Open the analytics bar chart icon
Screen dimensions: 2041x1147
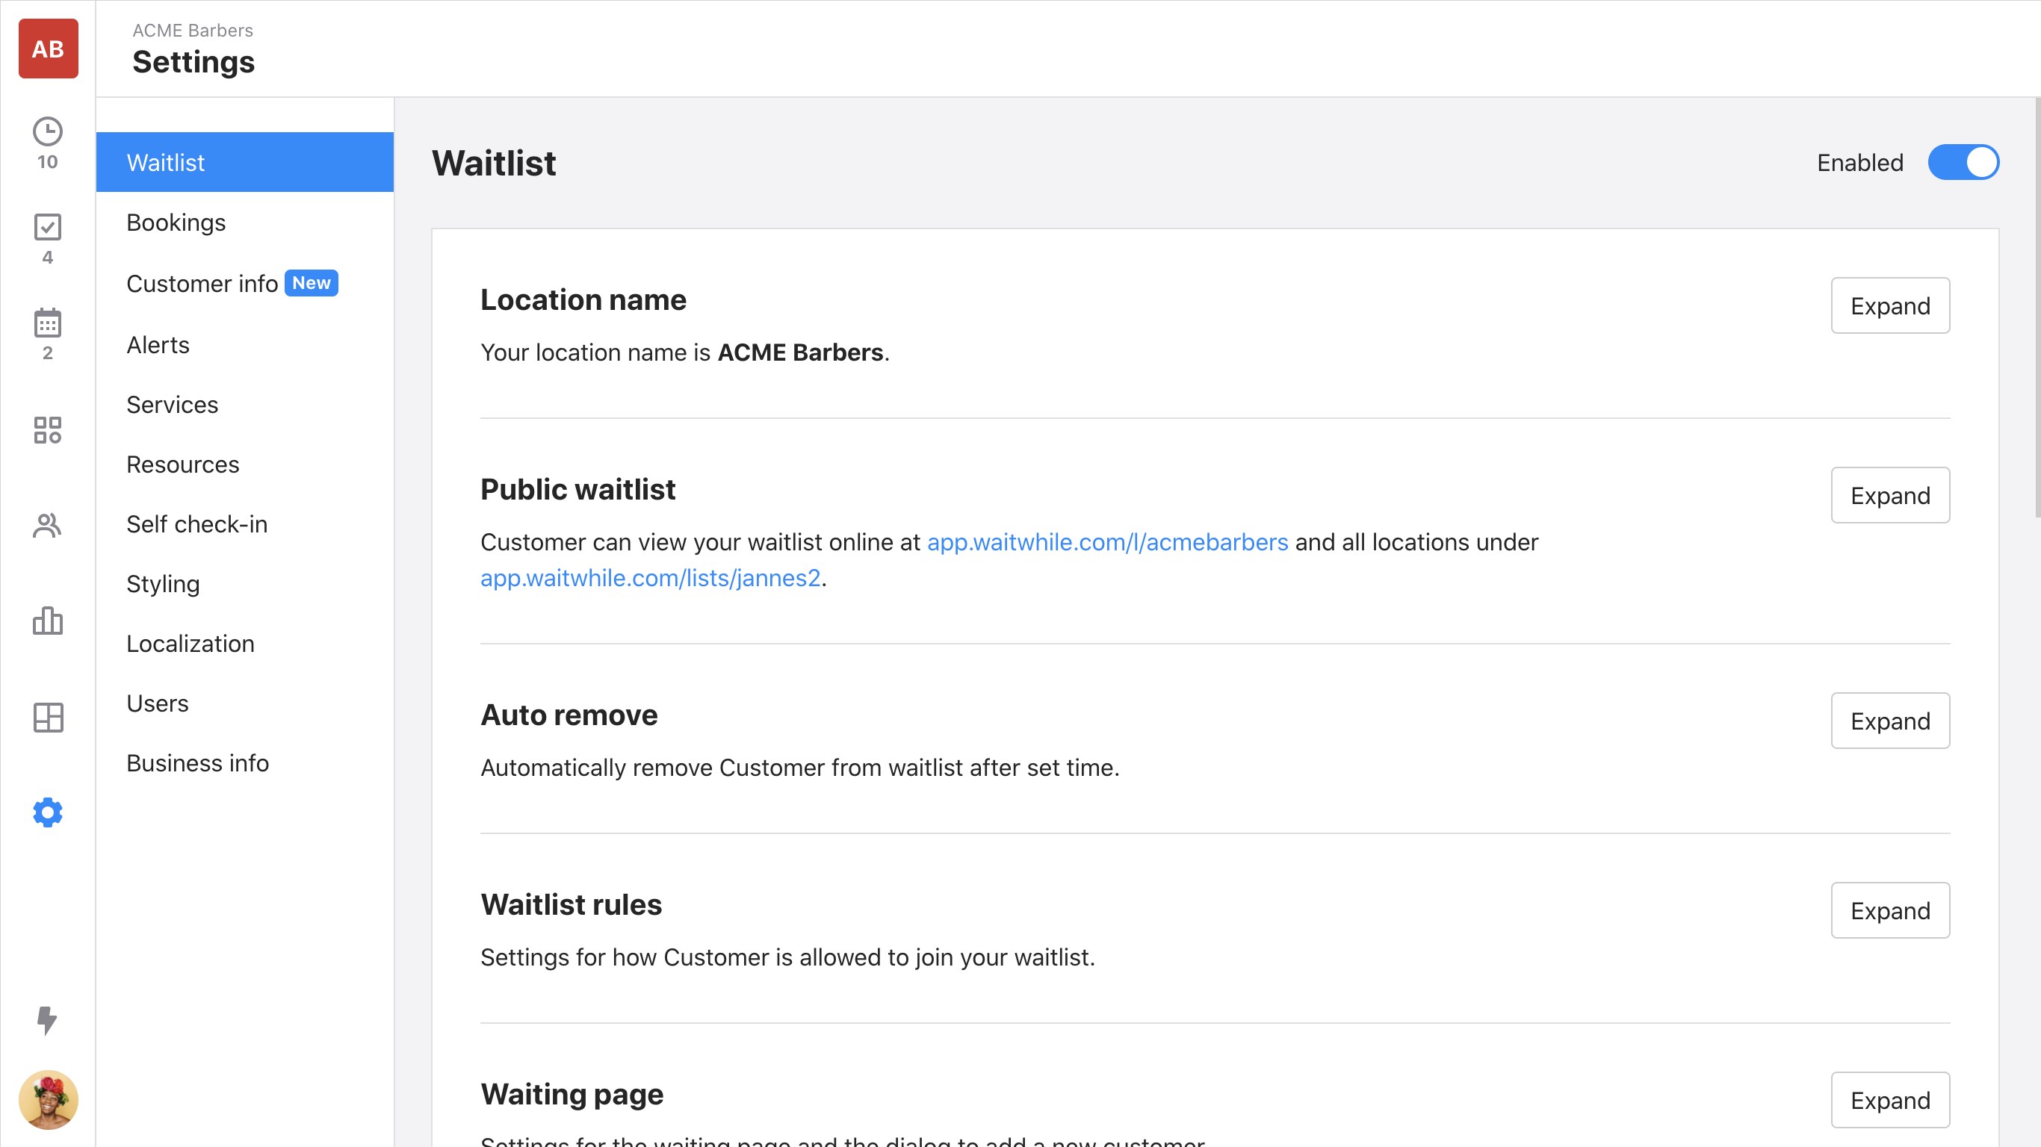[48, 621]
